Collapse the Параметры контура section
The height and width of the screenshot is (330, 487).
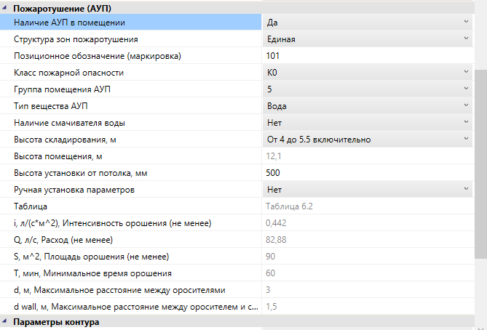point(4,321)
